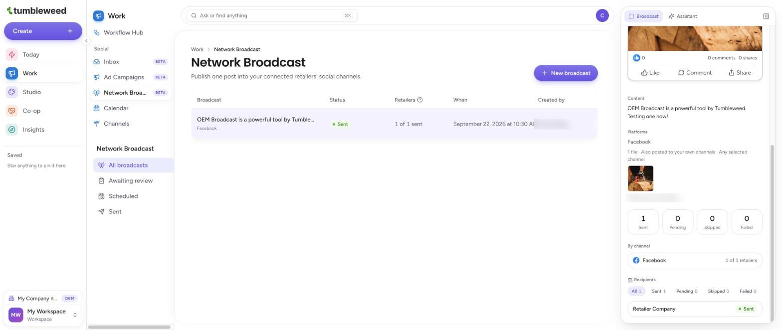
Task: Open Co-op via its handshake icon
Action: coord(12,111)
